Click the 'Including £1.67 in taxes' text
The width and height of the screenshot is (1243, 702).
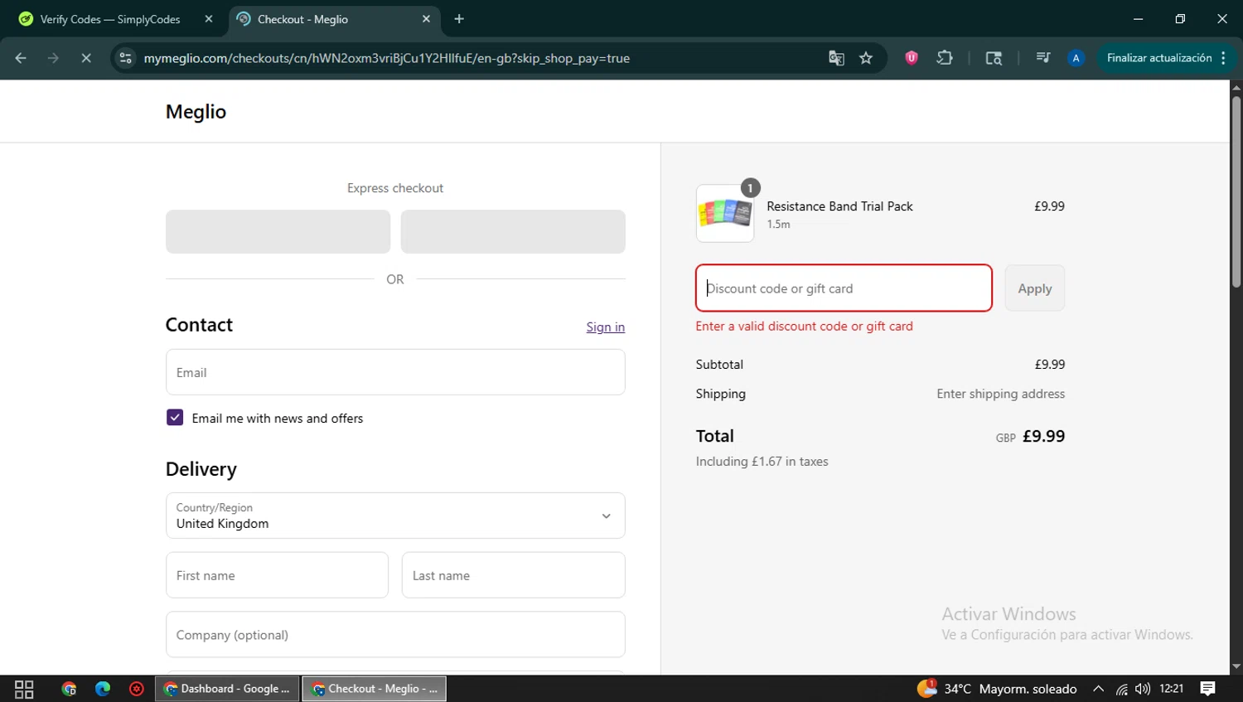tap(762, 462)
